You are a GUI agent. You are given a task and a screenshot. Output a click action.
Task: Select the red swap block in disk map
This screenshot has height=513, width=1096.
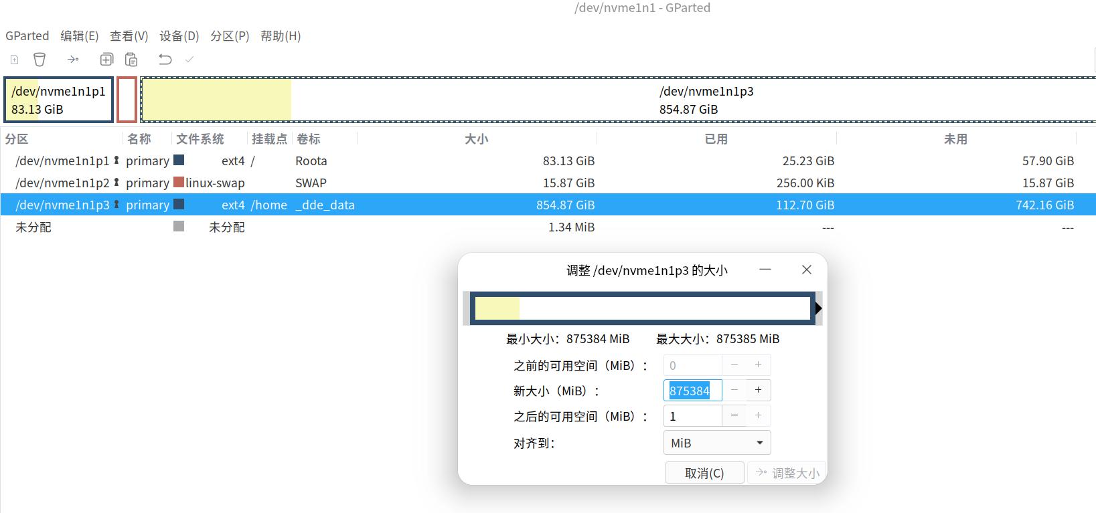coord(127,100)
